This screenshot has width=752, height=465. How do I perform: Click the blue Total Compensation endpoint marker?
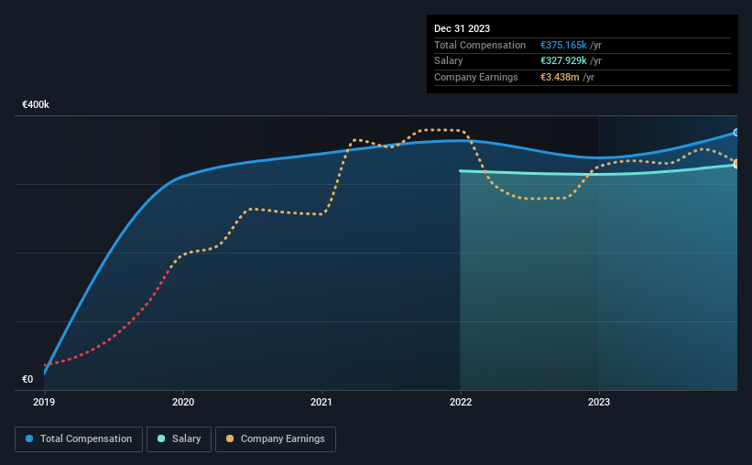point(736,133)
